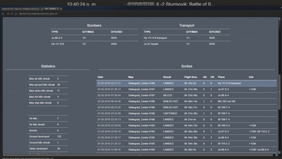The image size is (282, 159).
Task: Click the browser forward arrow
Action: coord(7,14)
